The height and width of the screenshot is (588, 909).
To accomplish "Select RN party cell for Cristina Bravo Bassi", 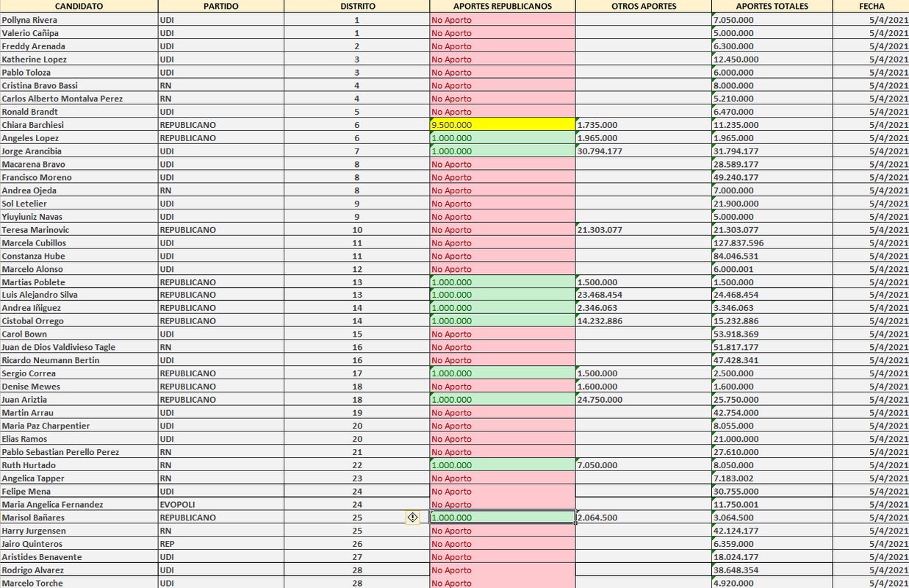I will click(x=221, y=85).
